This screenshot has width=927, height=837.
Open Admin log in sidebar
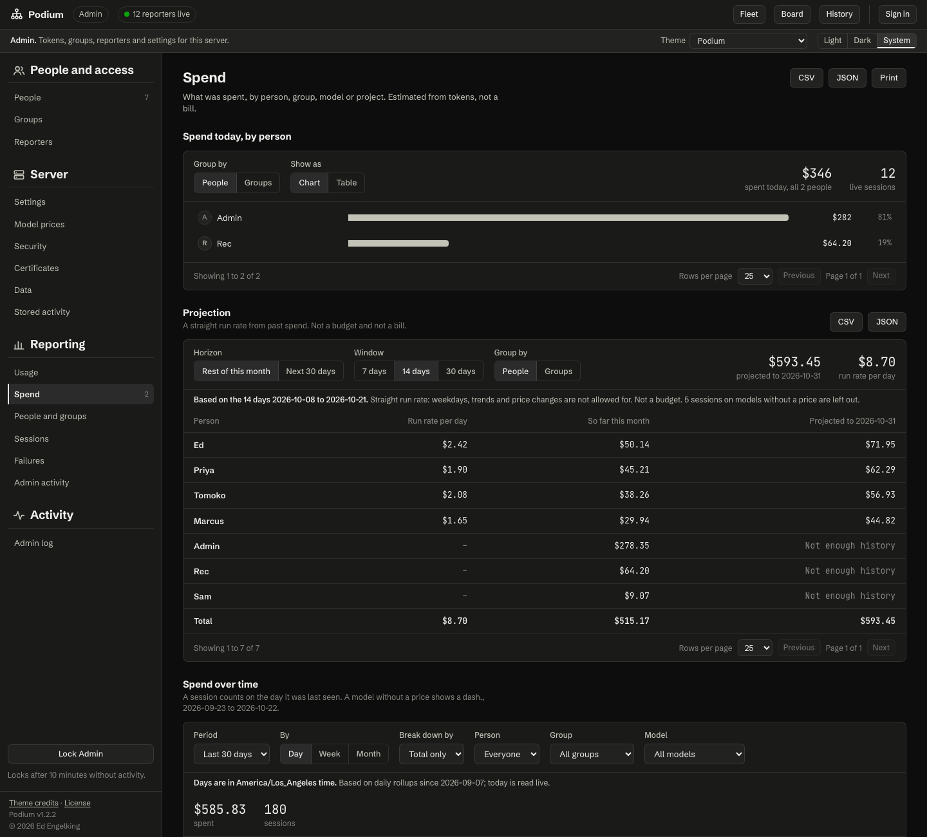80,543
